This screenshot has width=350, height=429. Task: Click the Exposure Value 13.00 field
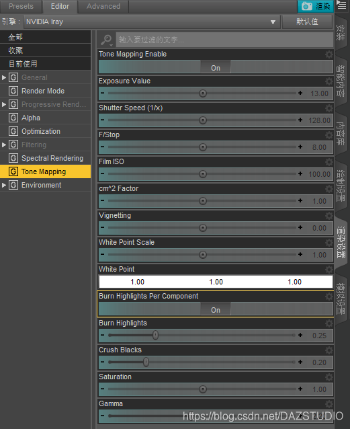click(319, 93)
